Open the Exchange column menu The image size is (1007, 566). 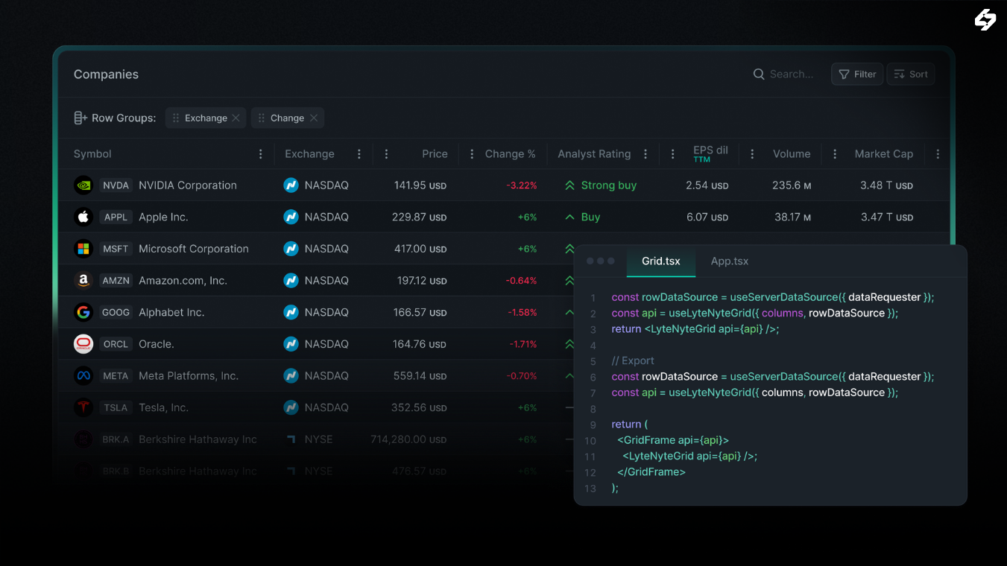point(359,154)
